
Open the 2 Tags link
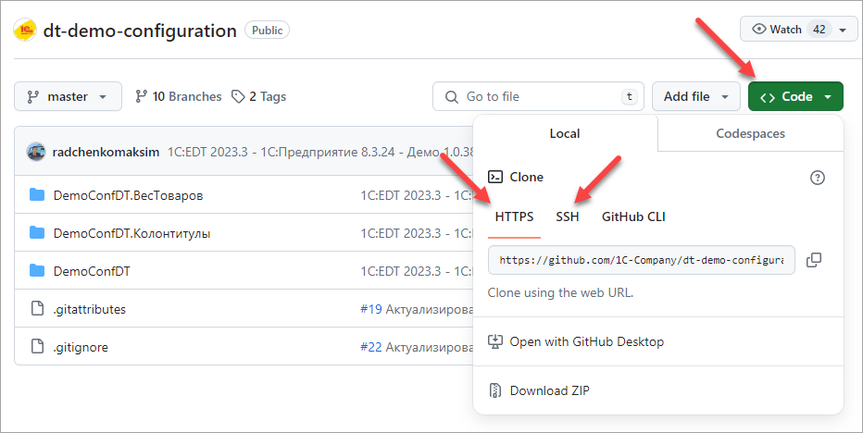(x=258, y=96)
